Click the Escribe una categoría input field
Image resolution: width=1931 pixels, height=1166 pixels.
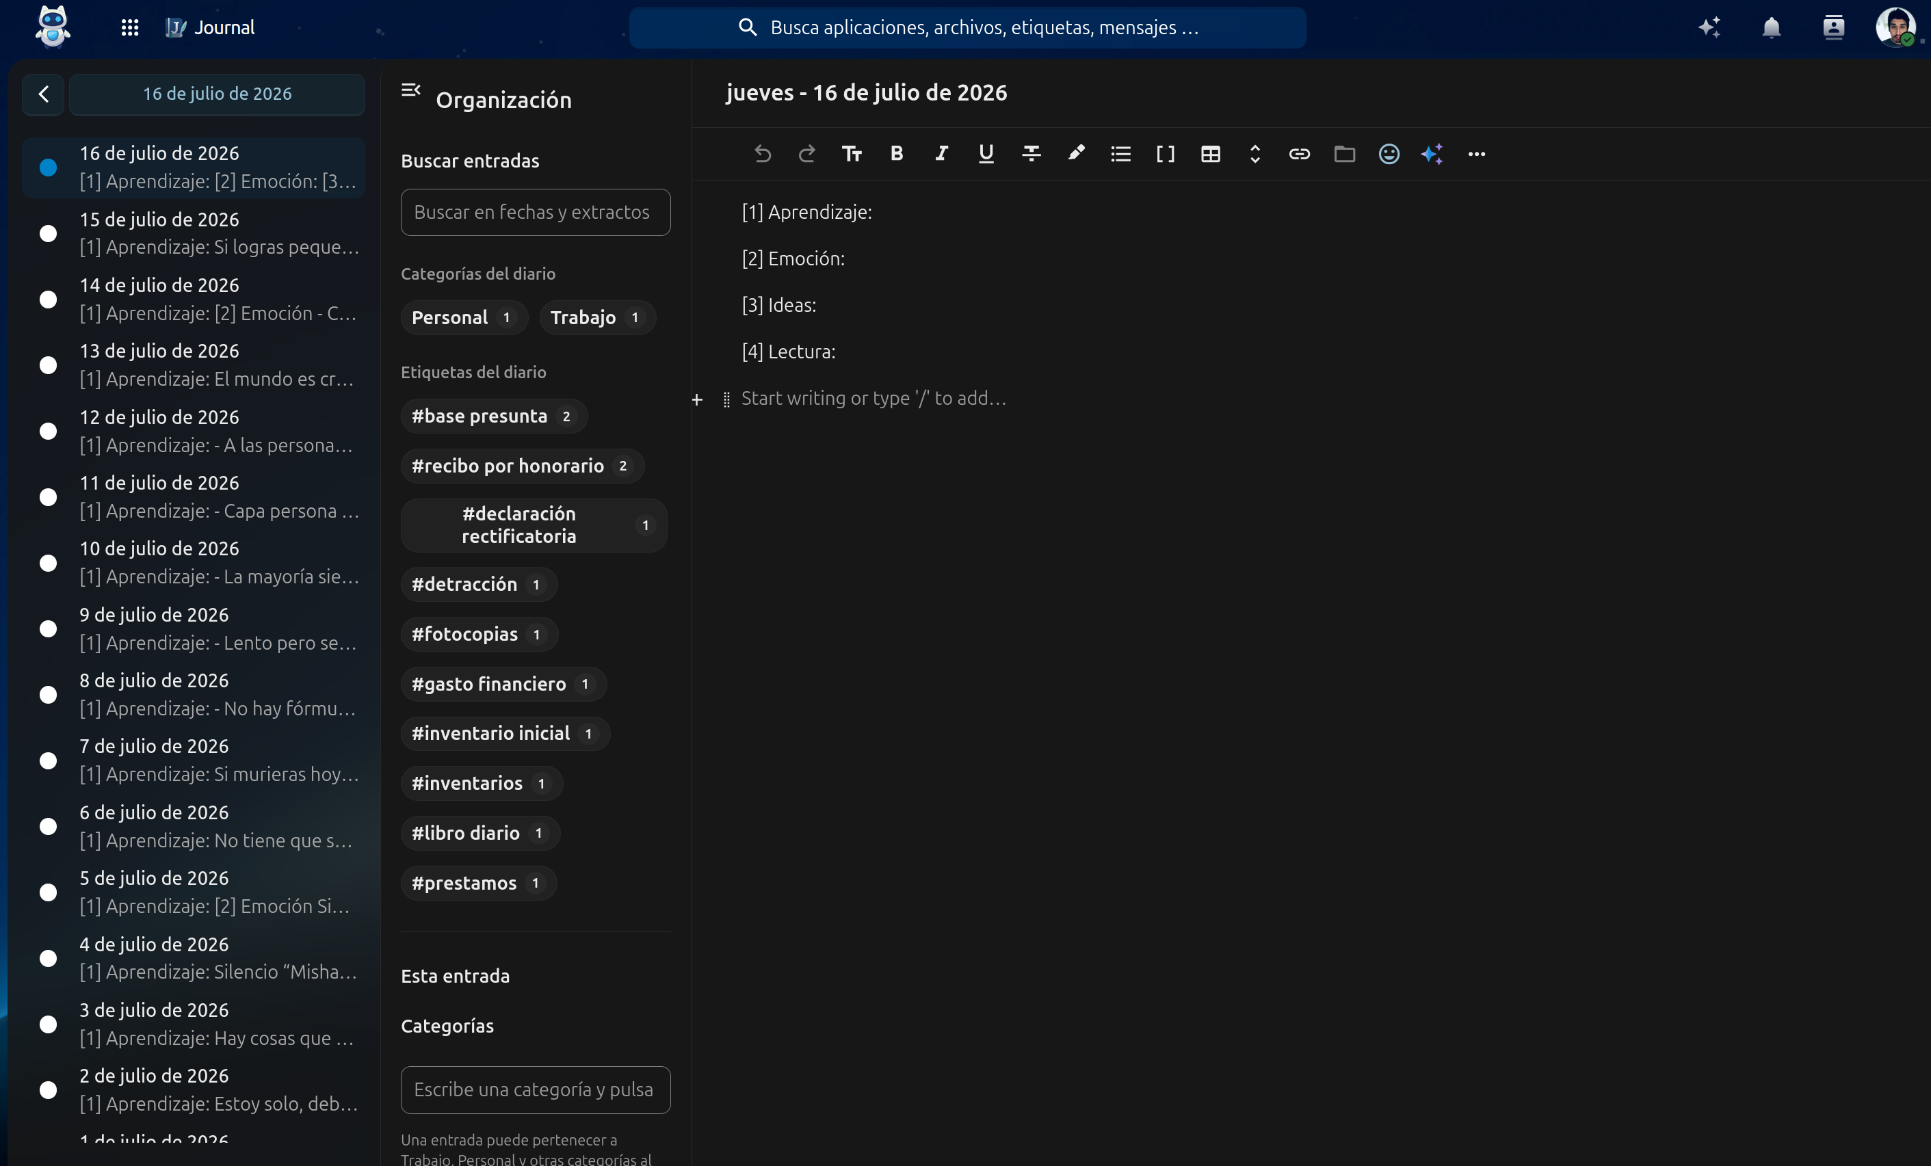point(536,1090)
